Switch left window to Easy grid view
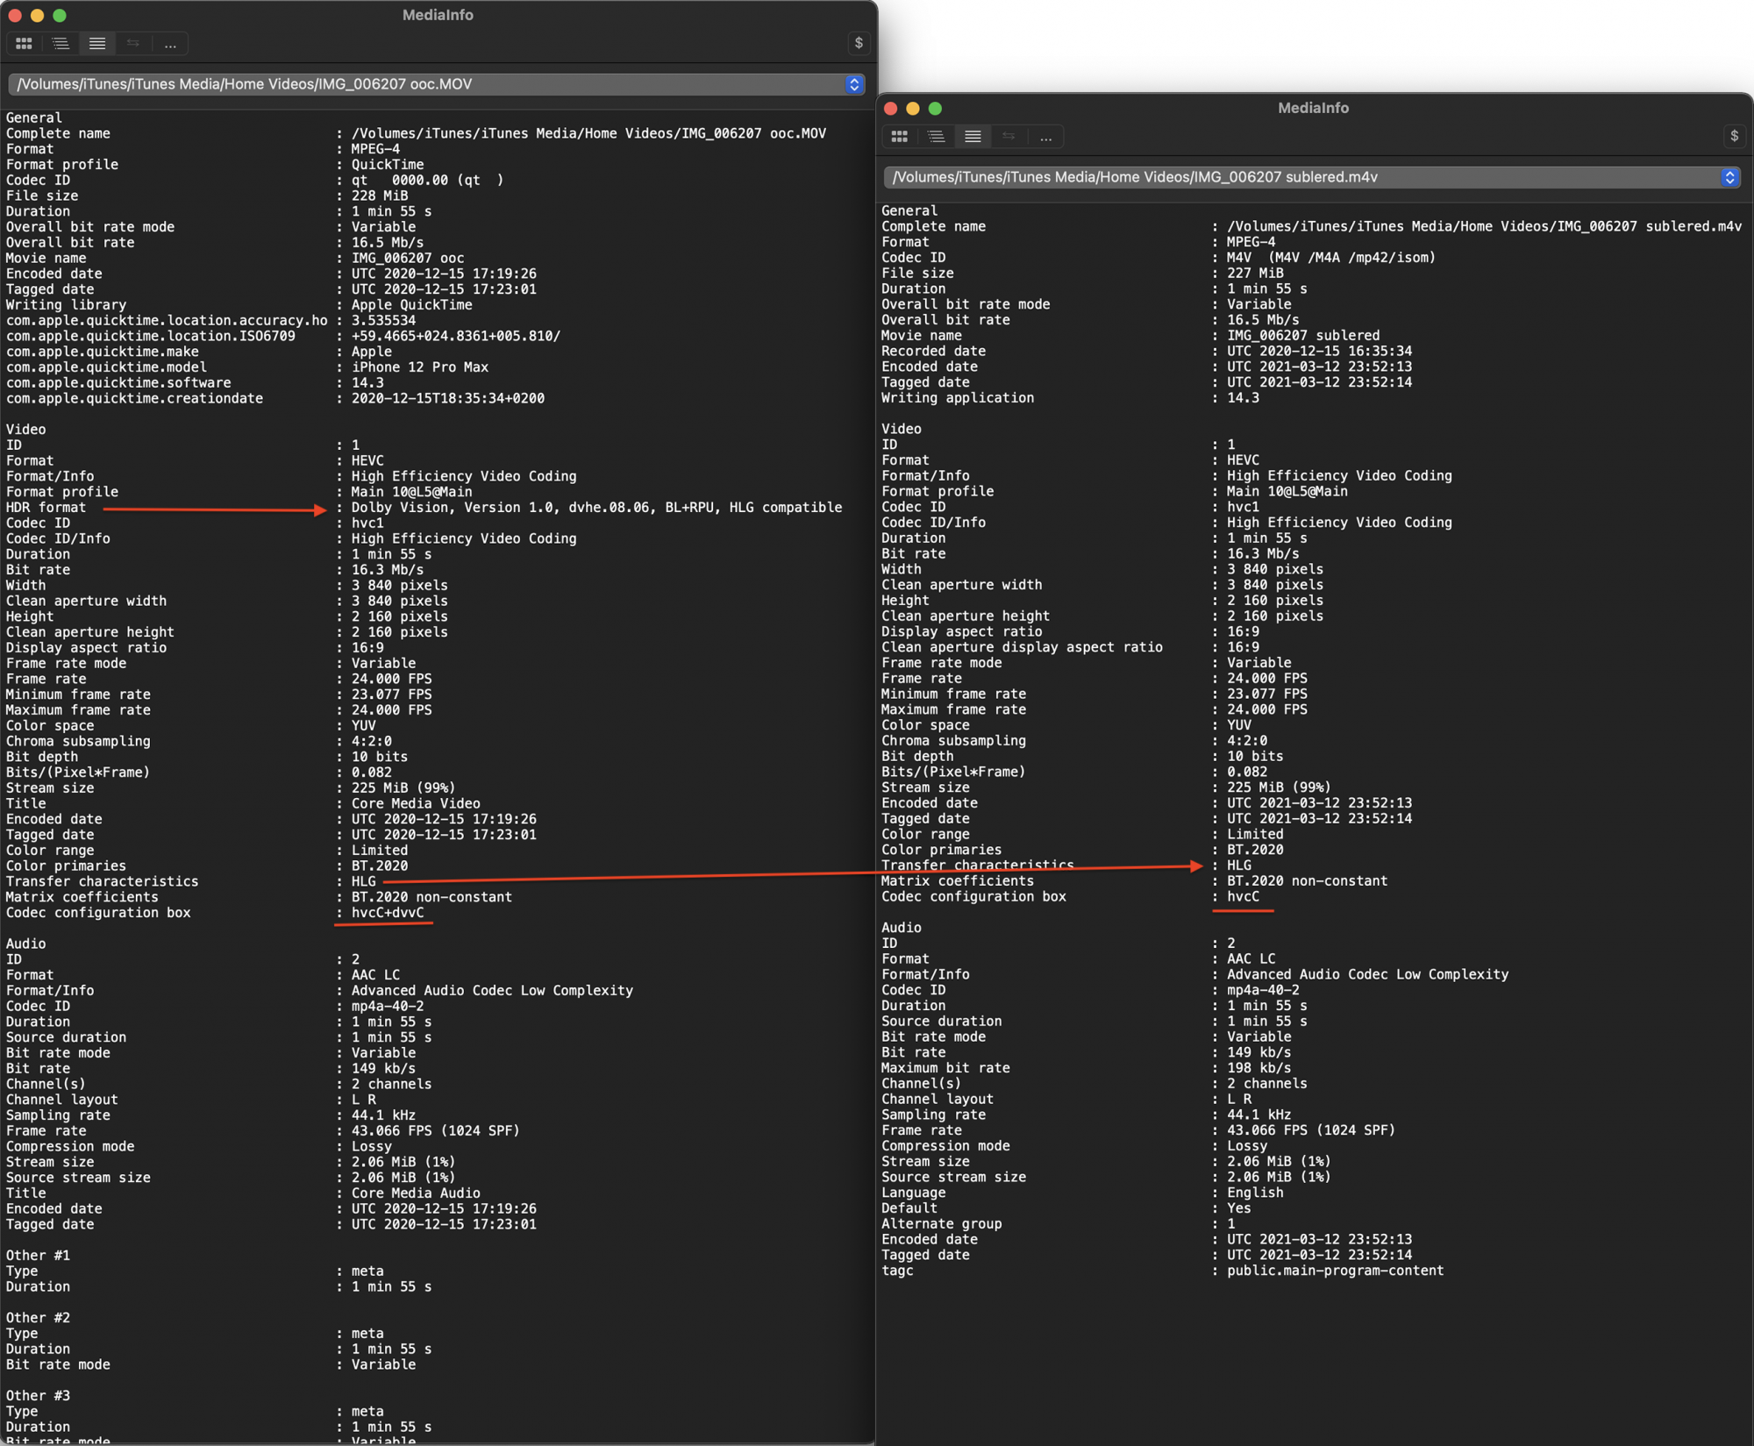Viewport: 1754px width, 1446px height. point(24,43)
